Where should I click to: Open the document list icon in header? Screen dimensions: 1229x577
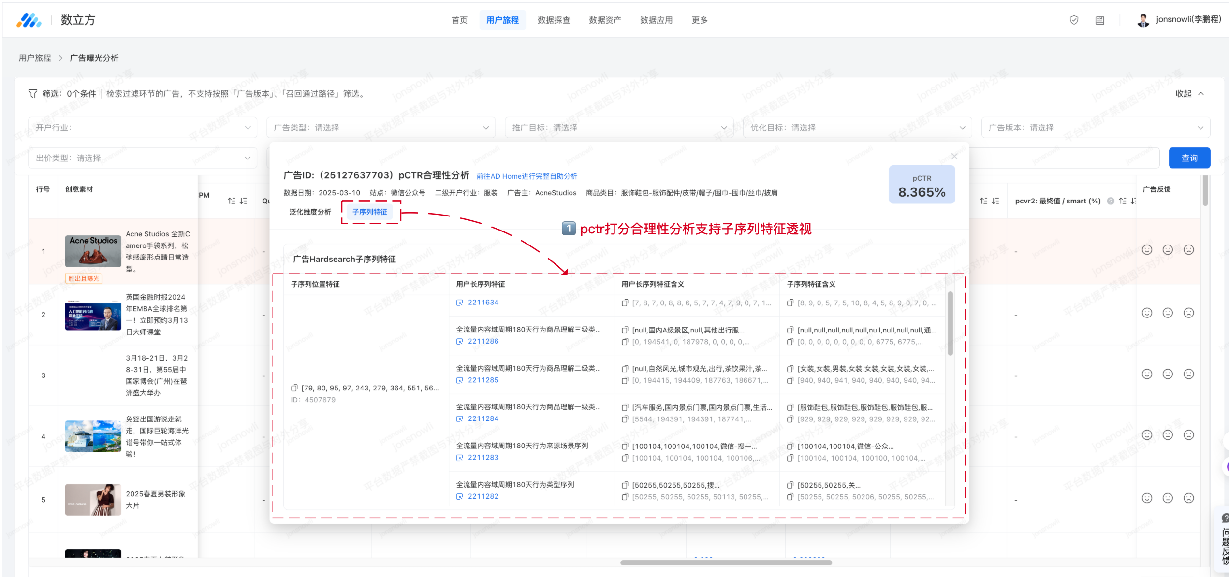[x=1099, y=20]
